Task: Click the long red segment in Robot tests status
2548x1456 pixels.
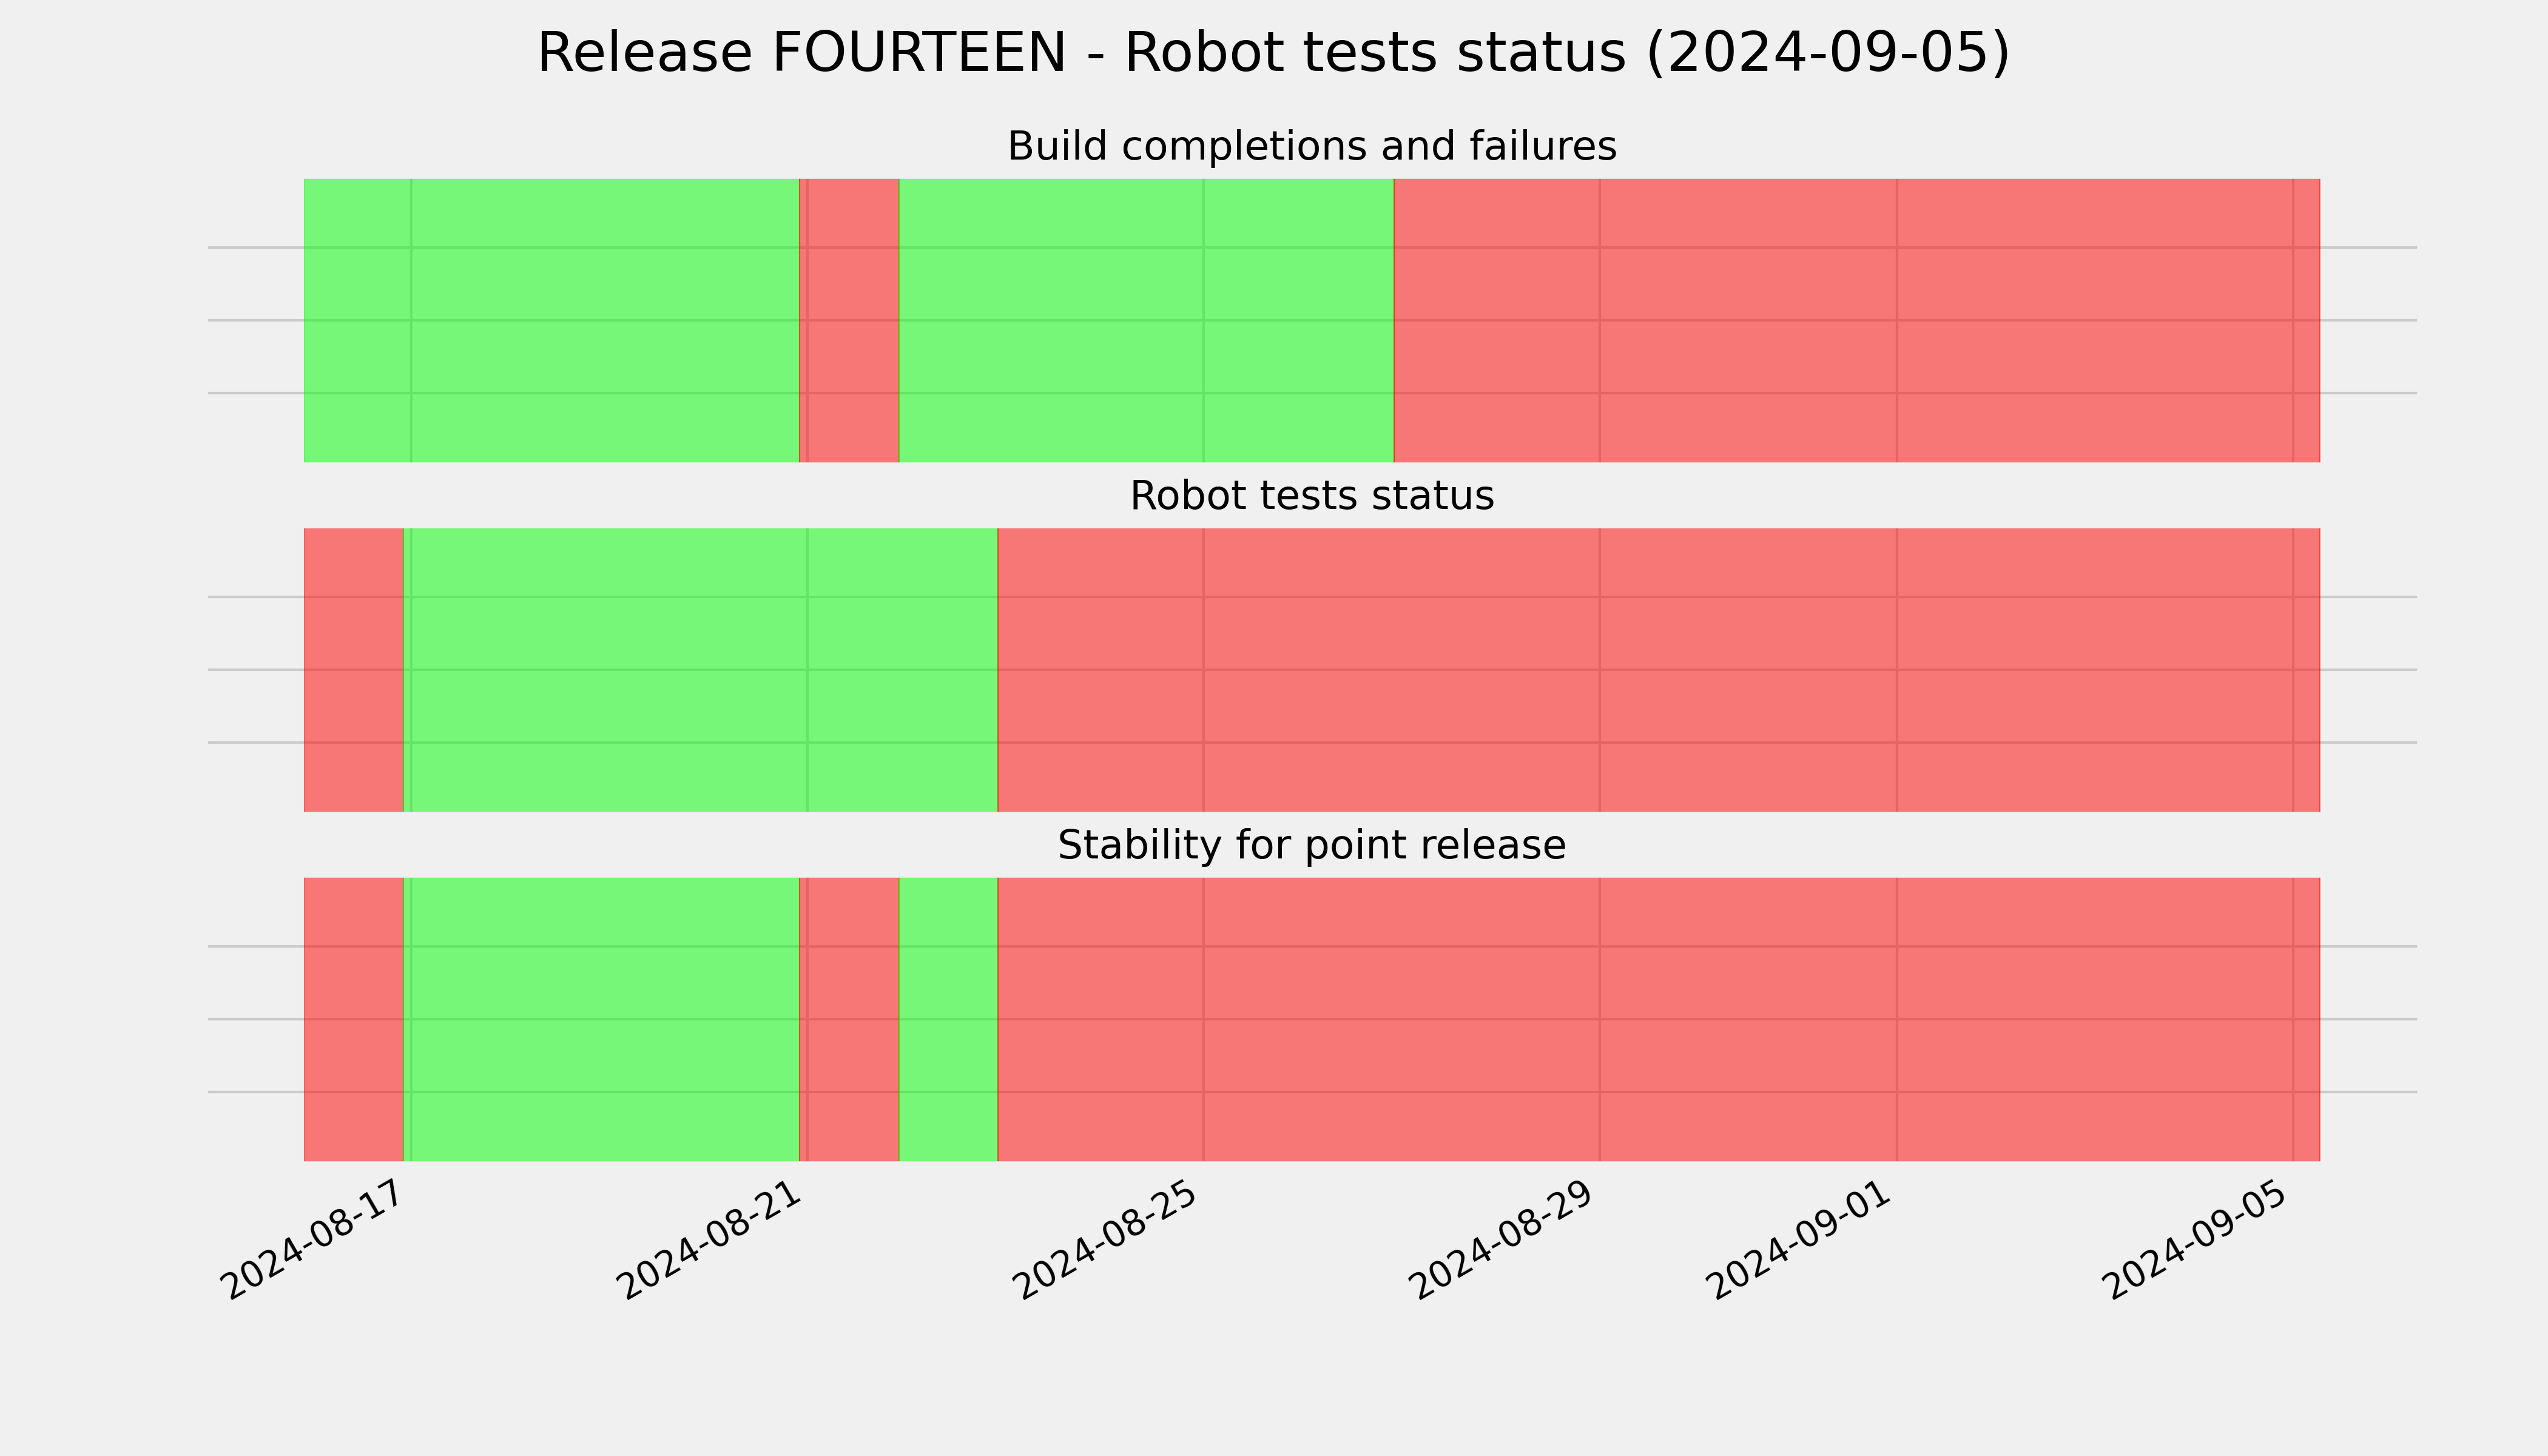Action: [x=1658, y=670]
